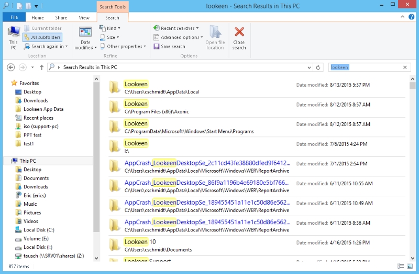This screenshot has width=419, height=274.
Task: Click the Back arrow navigation button
Action: pyautogui.click(x=11, y=67)
